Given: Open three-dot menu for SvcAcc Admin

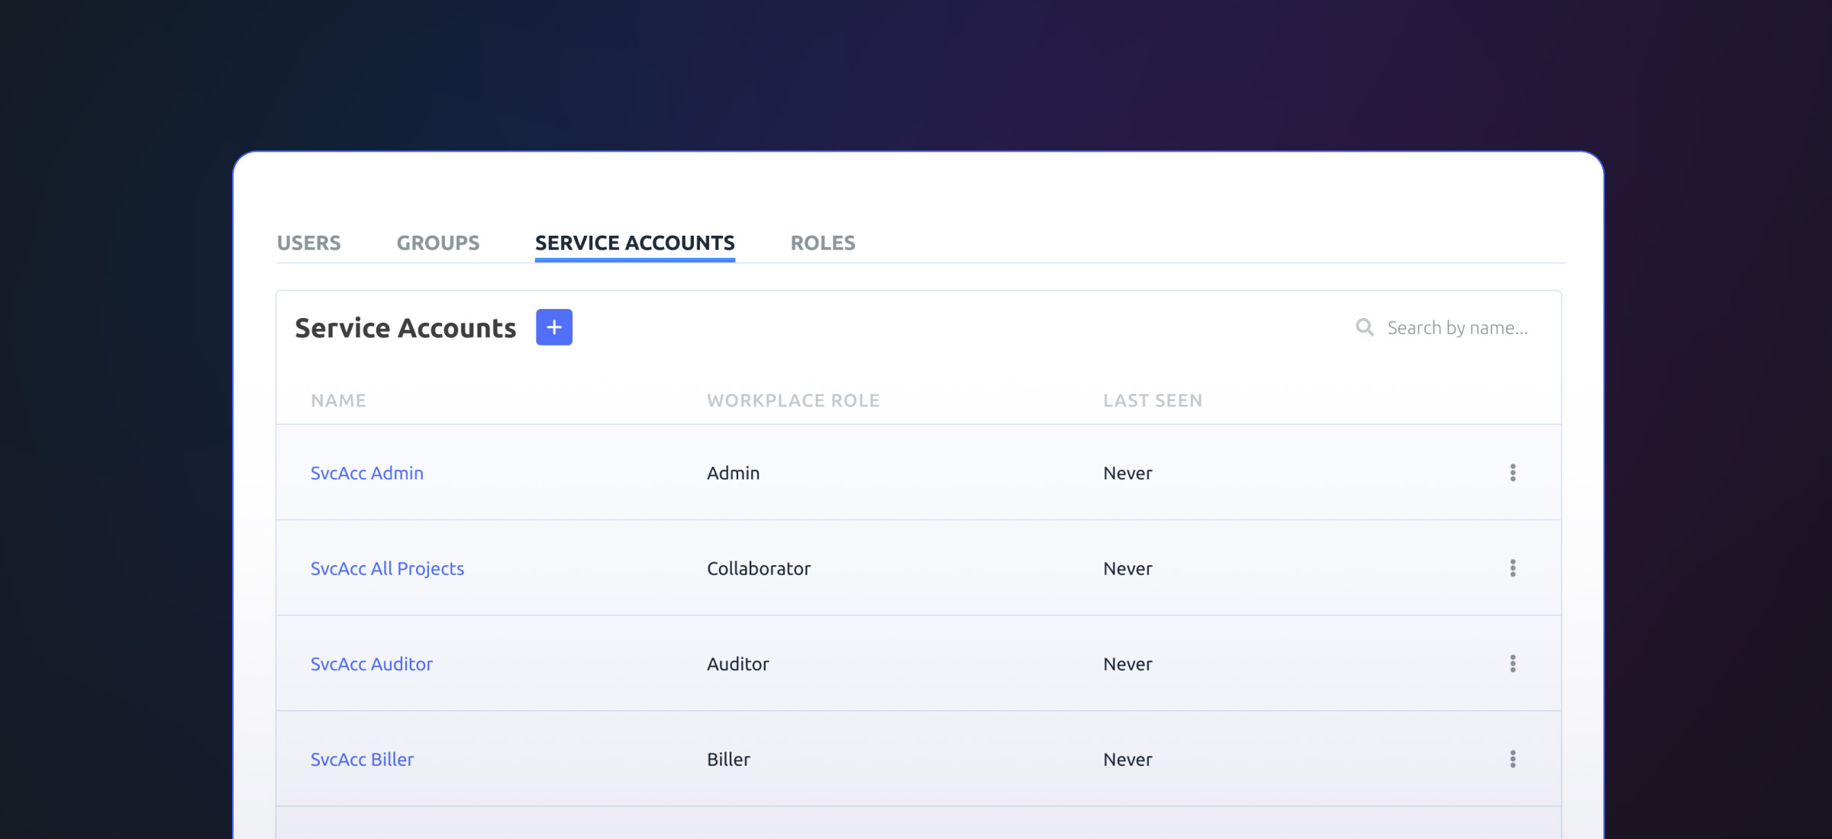Looking at the screenshot, I should [x=1512, y=473].
